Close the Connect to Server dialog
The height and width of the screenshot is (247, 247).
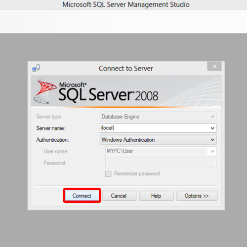pos(214,66)
